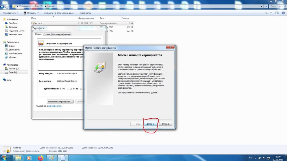
Task: Select the System (C:) drive
Action: coord(14,68)
